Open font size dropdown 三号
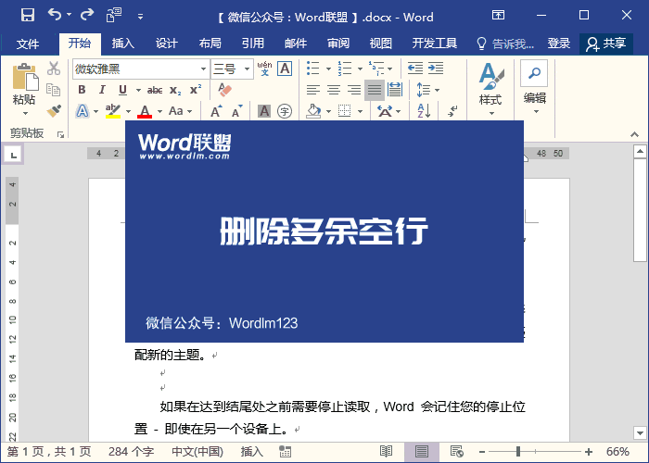649x463 pixels. [248, 69]
